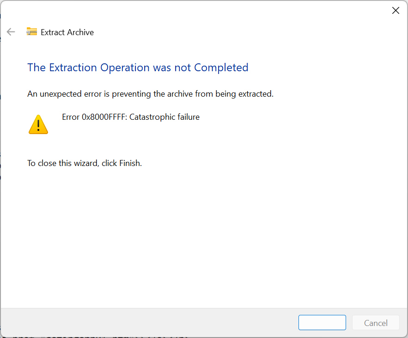Image resolution: width=408 pixels, height=338 pixels.
Task: Click the empty gray footer bar left of the buttons
Action: (x=139, y=322)
